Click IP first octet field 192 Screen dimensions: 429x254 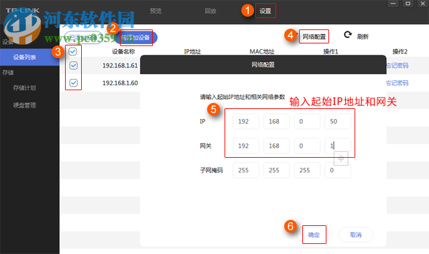point(246,122)
